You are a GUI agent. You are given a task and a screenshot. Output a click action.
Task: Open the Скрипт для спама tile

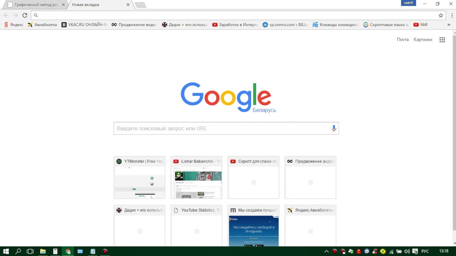pyautogui.click(x=253, y=177)
